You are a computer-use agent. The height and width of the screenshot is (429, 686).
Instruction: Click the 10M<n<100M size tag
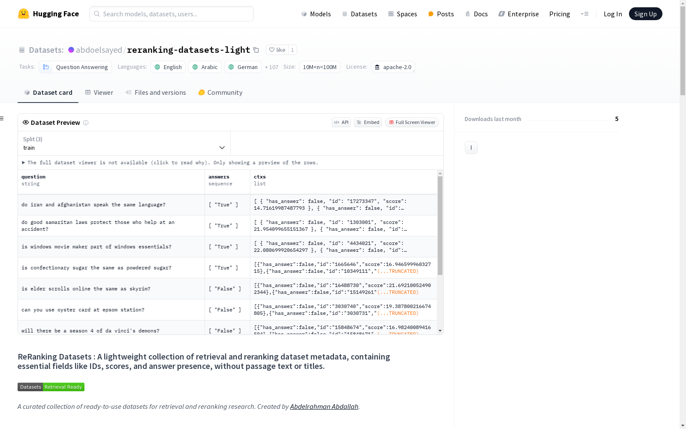pyautogui.click(x=320, y=67)
